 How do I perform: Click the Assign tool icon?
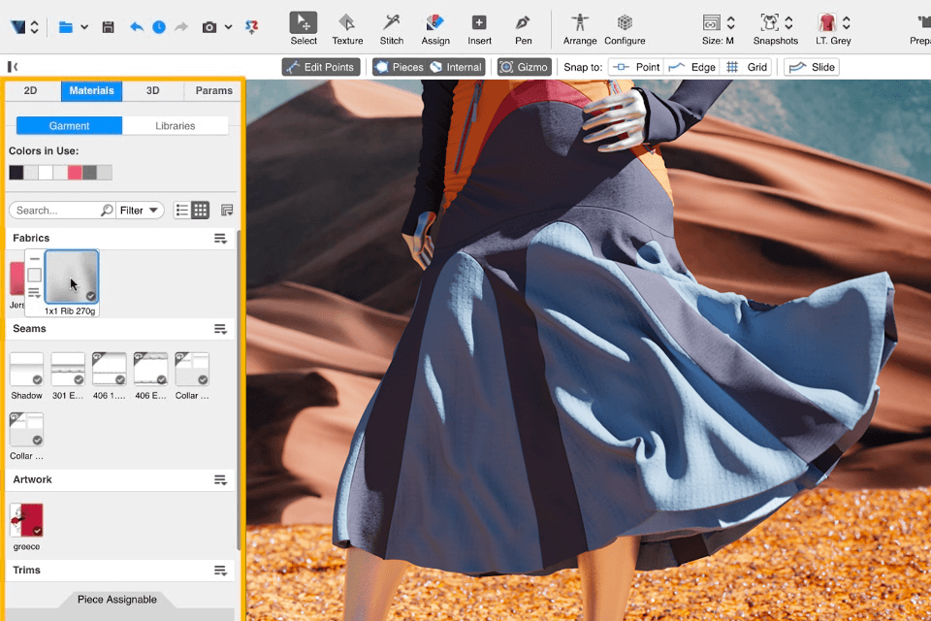click(x=435, y=28)
